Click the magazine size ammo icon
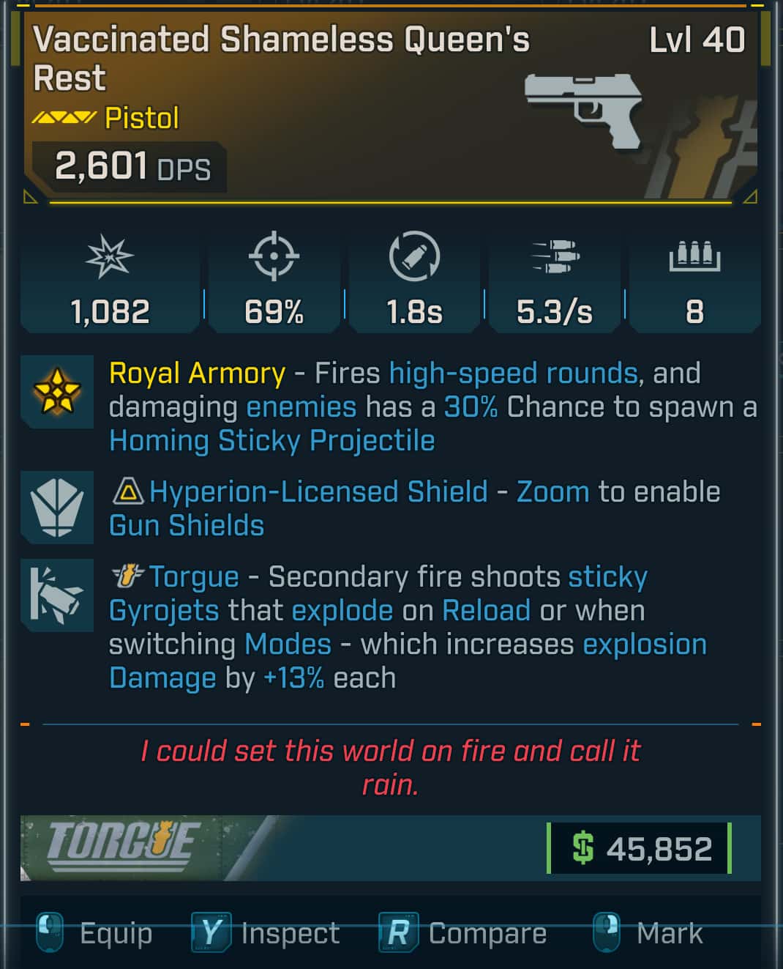 pyautogui.click(x=694, y=256)
